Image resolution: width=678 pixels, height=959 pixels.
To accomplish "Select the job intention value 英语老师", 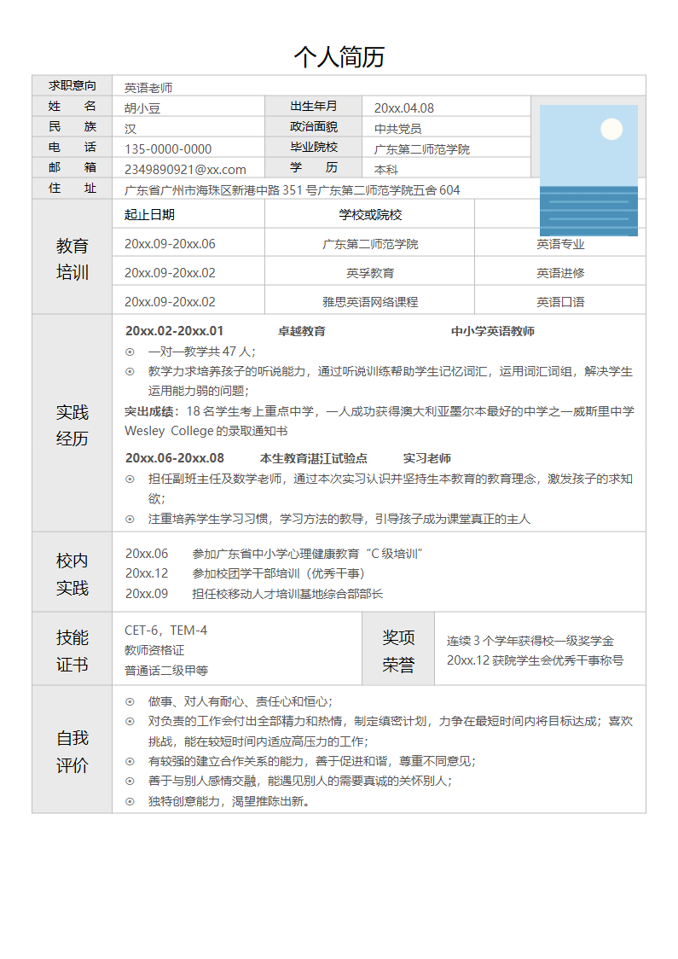I will [148, 88].
